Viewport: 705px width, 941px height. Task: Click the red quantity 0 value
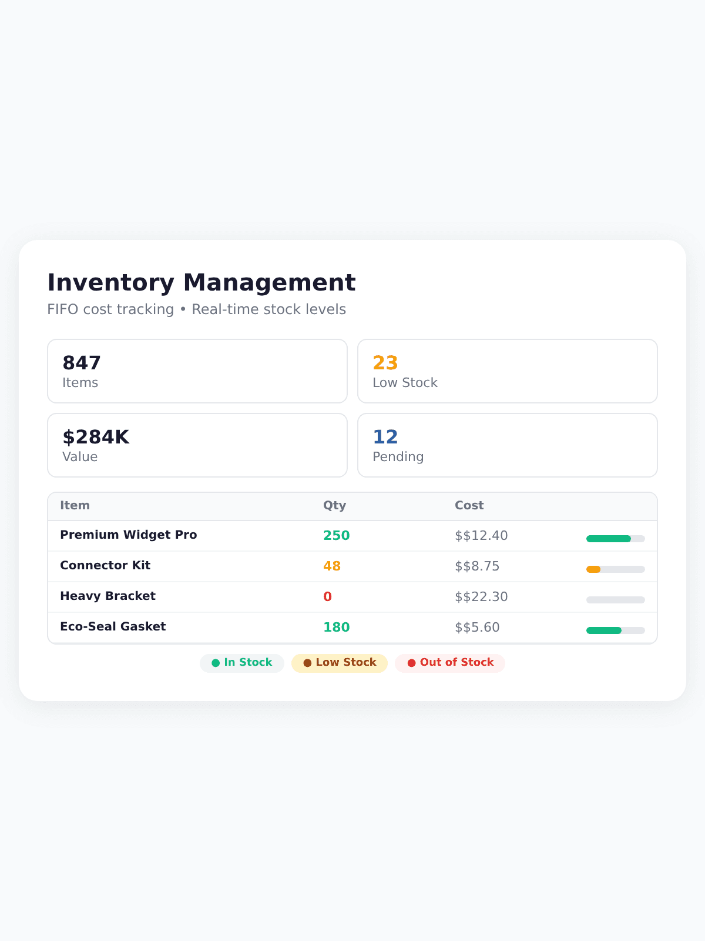327,597
